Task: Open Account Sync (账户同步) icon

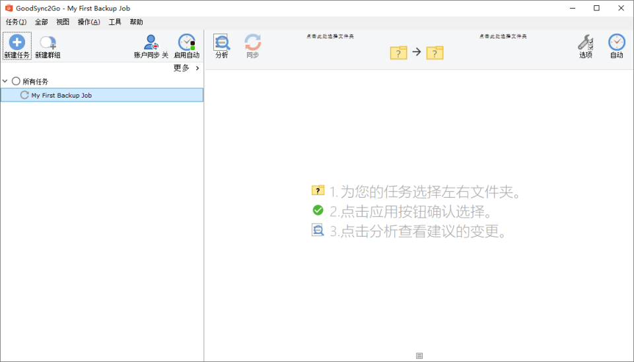Action: point(151,42)
